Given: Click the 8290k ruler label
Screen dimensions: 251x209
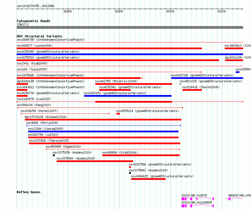Looking at the screenshot, I should coord(119,11).
